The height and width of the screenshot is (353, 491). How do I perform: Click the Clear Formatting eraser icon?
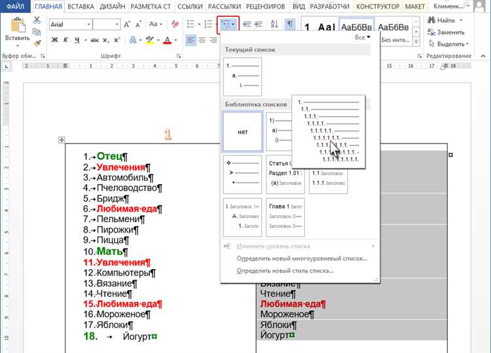[175, 24]
